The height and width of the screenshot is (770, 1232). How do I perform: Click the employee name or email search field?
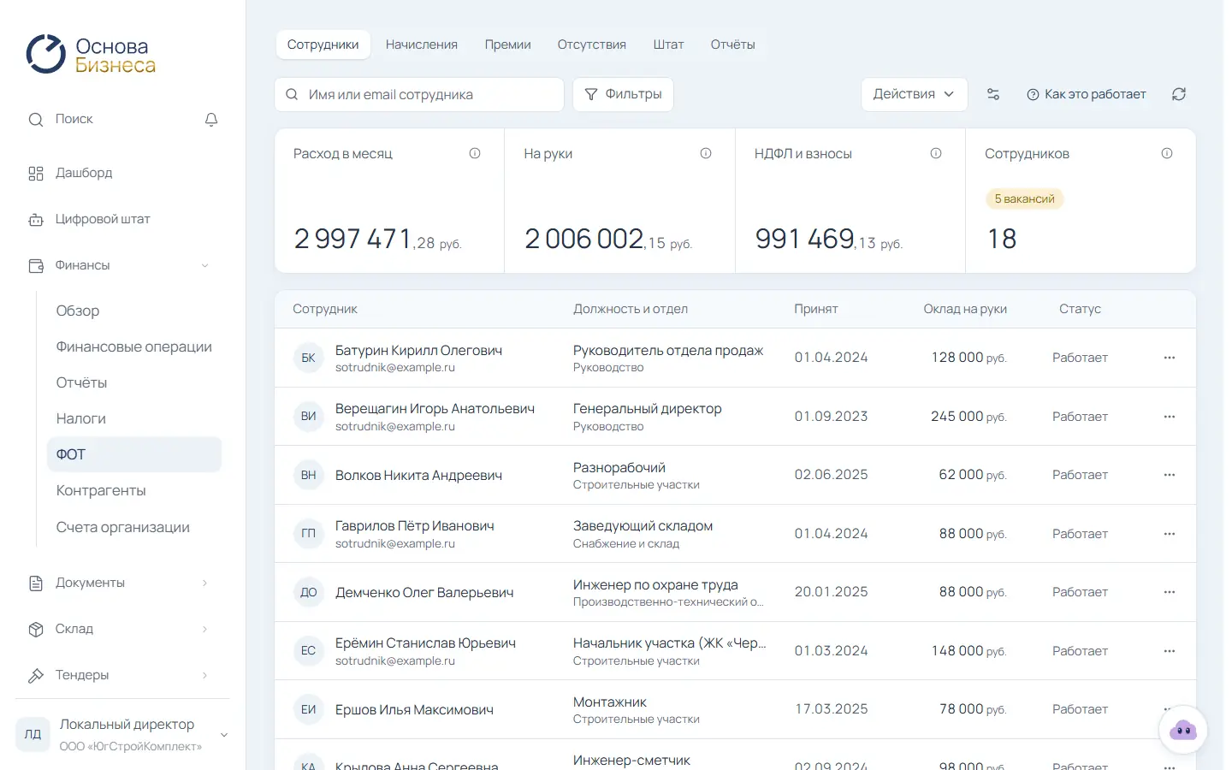coord(419,94)
